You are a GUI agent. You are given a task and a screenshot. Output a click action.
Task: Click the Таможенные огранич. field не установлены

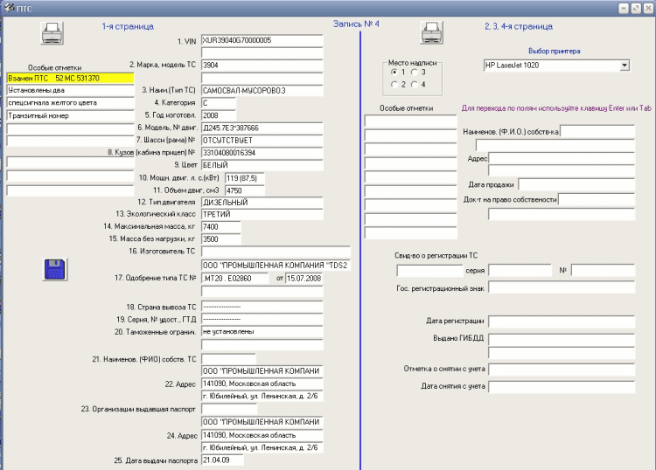[x=262, y=332]
